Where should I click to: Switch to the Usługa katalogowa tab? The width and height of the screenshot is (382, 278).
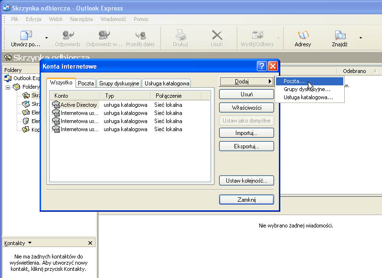167,83
